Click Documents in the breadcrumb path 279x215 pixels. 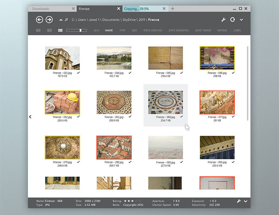coord(111,20)
